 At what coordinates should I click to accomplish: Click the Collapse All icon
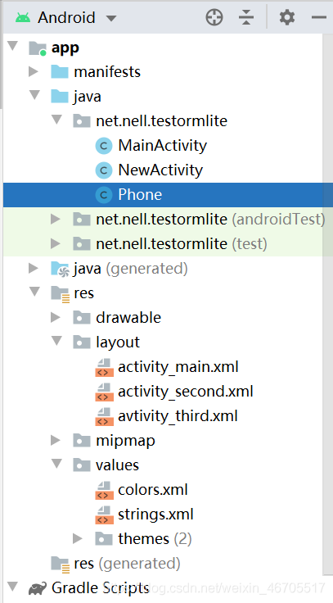click(245, 18)
